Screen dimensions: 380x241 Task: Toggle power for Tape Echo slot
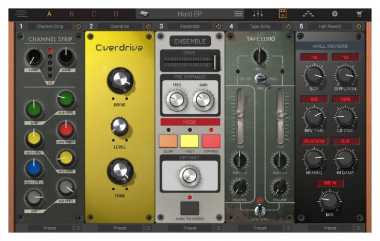pyautogui.click(x=288, y=26)
